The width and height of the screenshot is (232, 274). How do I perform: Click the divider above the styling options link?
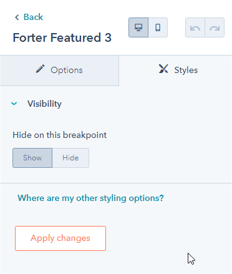[116, 183]
